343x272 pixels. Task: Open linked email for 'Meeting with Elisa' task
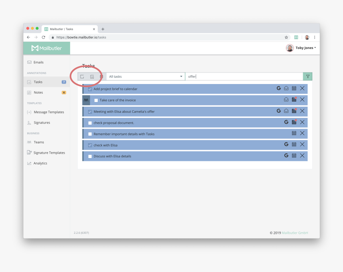click(x=286, y=111)
